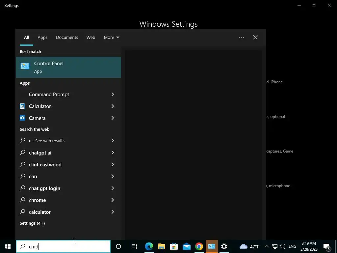Open File Explorer from the taskbar

[x=161, y=246]
